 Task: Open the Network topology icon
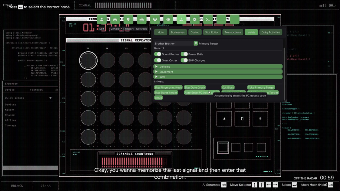coord(141,20)
